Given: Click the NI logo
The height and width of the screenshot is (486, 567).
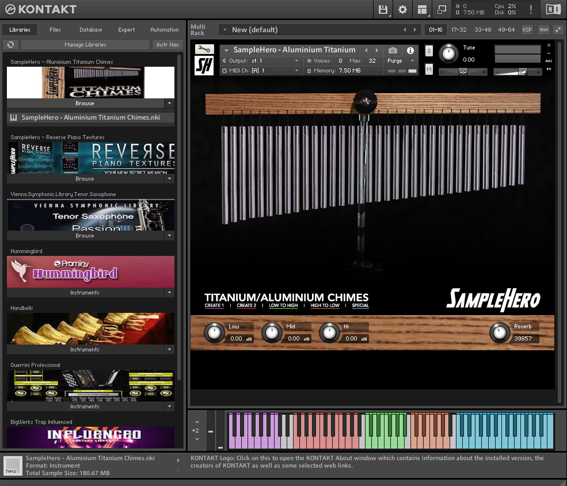Looking at the screenshot, I should (553, 9).
